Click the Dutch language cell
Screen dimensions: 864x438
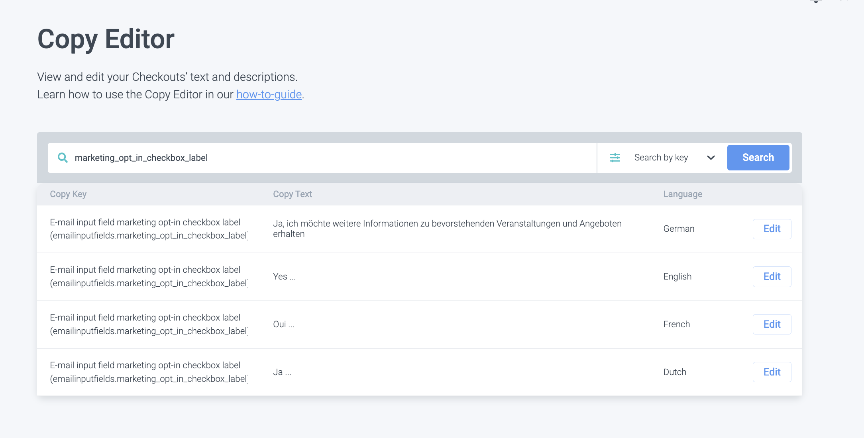[674, 372]
